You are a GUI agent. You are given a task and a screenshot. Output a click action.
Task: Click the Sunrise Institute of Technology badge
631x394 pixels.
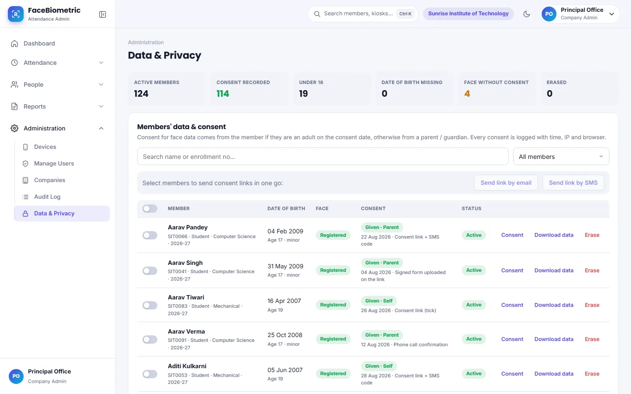click(468, 14)
